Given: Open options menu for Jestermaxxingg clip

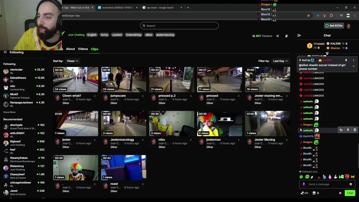Looking at the screenshot, I should 143,140.
